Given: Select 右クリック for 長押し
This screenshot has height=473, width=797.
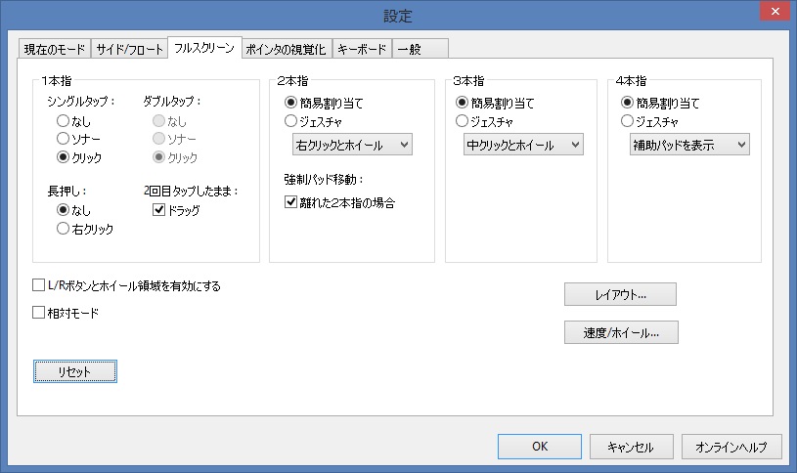Looking at the screenshot, I should [x=64, y=229].
